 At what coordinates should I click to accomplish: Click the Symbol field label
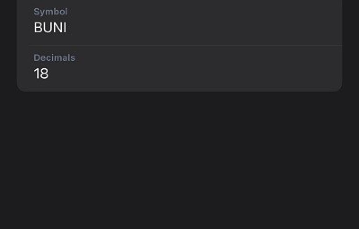(50, 12)
